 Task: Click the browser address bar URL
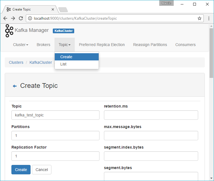[75, 18]
